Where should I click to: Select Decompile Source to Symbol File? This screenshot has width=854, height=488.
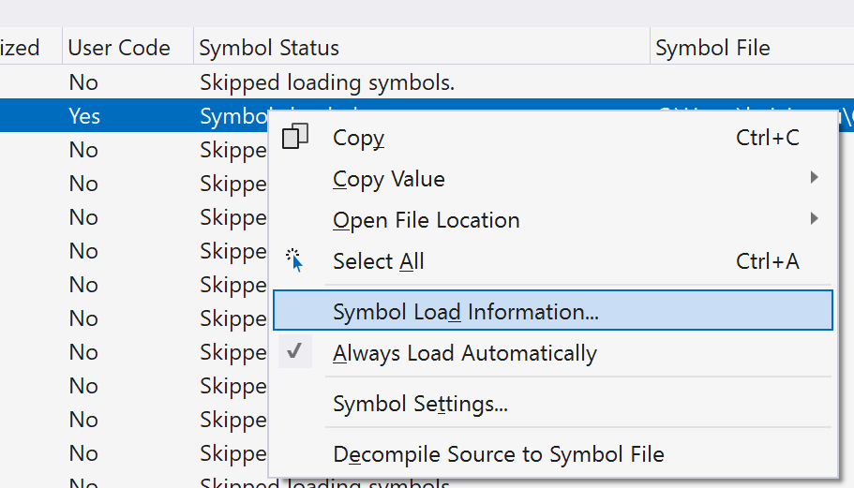(x=498, y=454)
